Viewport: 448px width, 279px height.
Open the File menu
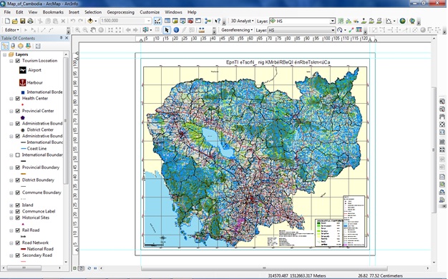click(x=7, y=12)
